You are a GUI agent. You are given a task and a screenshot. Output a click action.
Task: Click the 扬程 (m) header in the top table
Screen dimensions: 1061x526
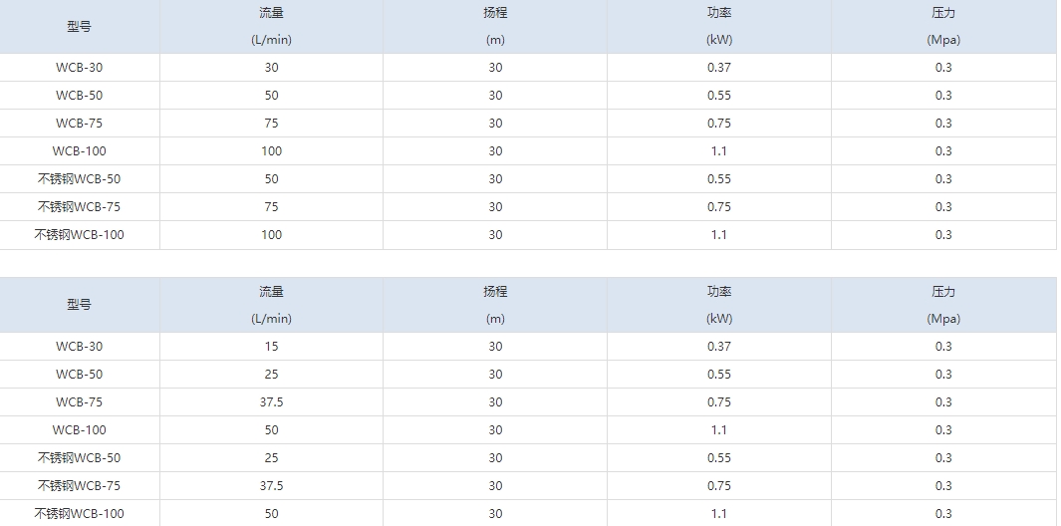tap(495, 27)
